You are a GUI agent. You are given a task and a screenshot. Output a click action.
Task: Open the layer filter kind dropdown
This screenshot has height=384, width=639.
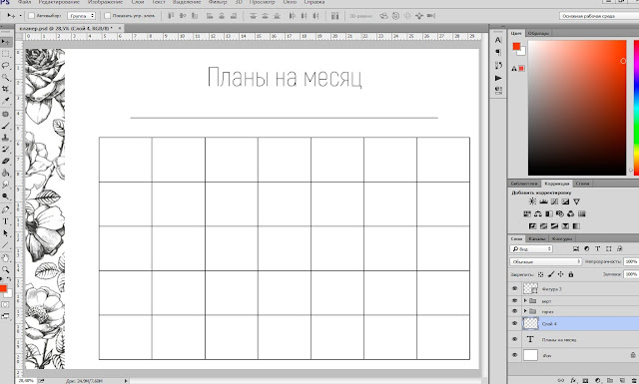[531, 248]
